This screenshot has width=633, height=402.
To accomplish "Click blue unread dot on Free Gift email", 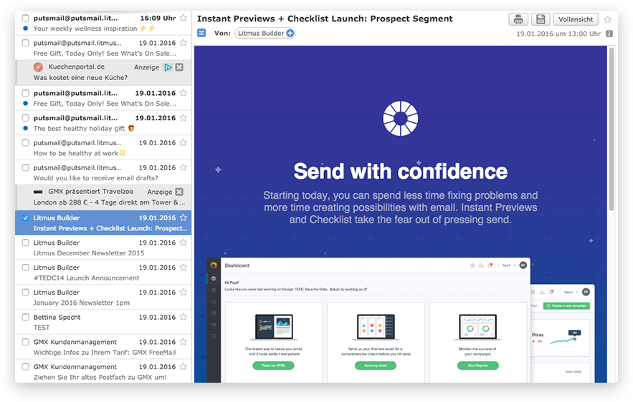I will pos(25,104).
